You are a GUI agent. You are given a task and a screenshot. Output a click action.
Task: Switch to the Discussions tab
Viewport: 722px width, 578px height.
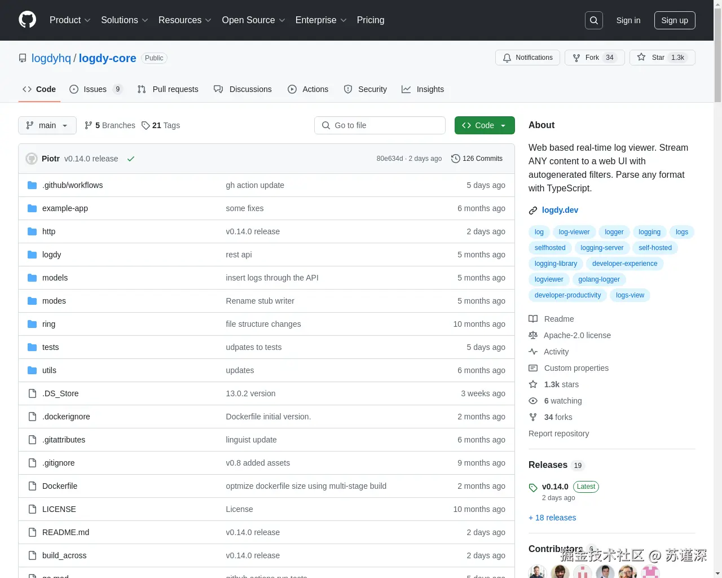(x=243, y=89)
